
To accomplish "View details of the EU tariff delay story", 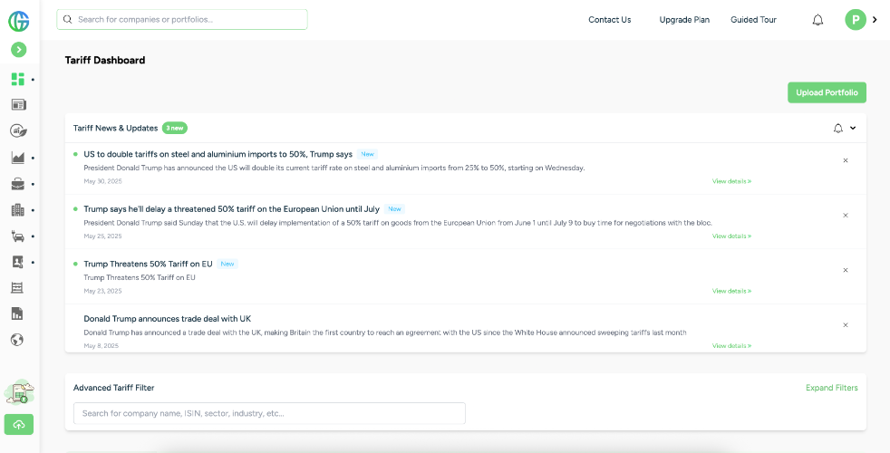I will [731, 236].
